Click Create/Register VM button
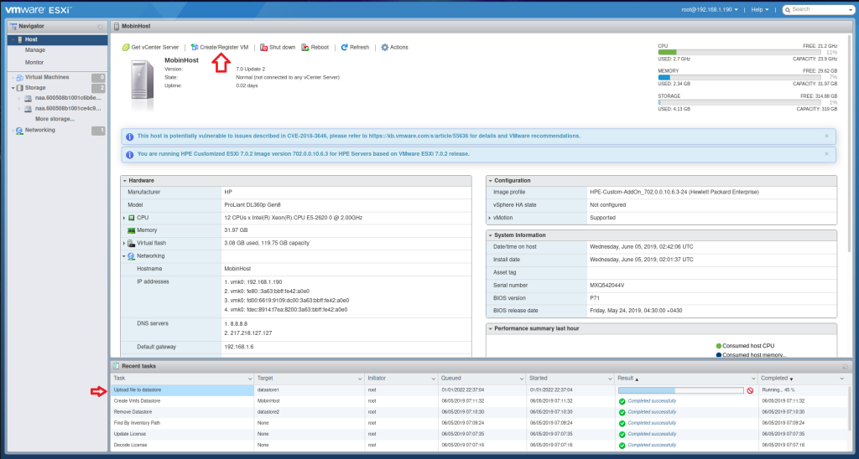The image size is (859, 459). click(220, 48)
